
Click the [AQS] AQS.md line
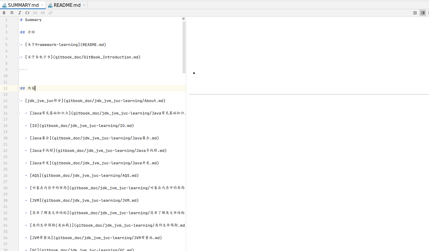coord(82,176)
